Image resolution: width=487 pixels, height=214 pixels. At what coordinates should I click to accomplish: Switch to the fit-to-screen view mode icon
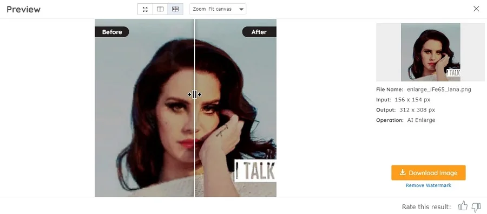pyautogui.click(x=145, y=9)
